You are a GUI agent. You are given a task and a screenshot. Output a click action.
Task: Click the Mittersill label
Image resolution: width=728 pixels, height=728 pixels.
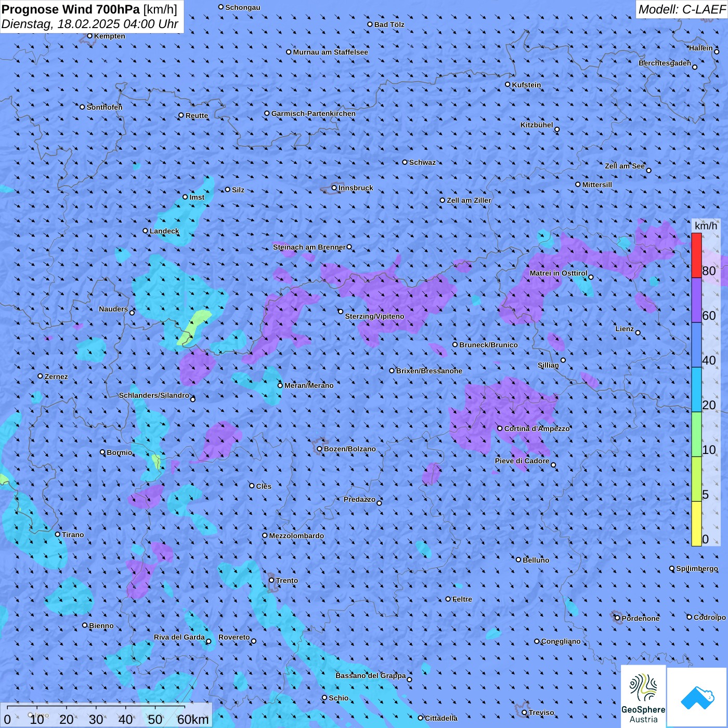(597, 185)
